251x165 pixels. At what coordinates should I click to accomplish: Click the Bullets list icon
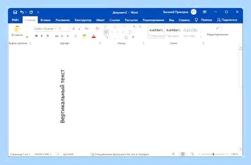tap(106, 27)
